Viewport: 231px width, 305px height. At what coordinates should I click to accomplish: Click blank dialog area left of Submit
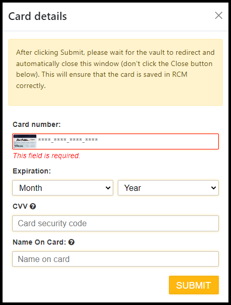pos(88,285)
